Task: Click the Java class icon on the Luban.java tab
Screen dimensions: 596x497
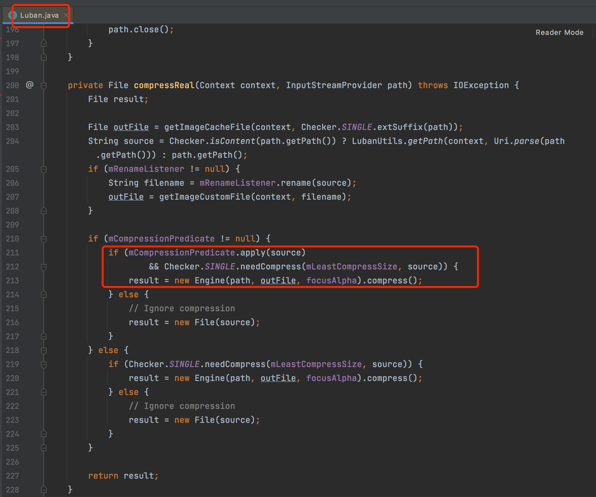Action: click(13, 15)
